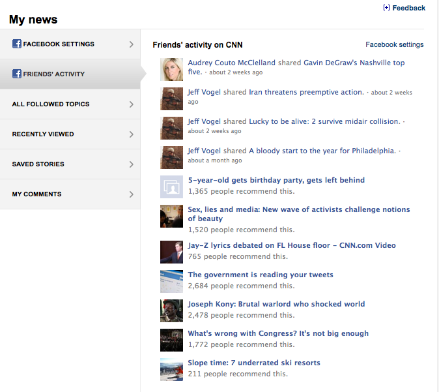Click Jeff Vogel's avatar beside Iran story
439x392 pixels.
[171, 98]
